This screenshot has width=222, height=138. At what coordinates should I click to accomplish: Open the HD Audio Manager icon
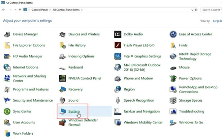(x=7, y=56)
